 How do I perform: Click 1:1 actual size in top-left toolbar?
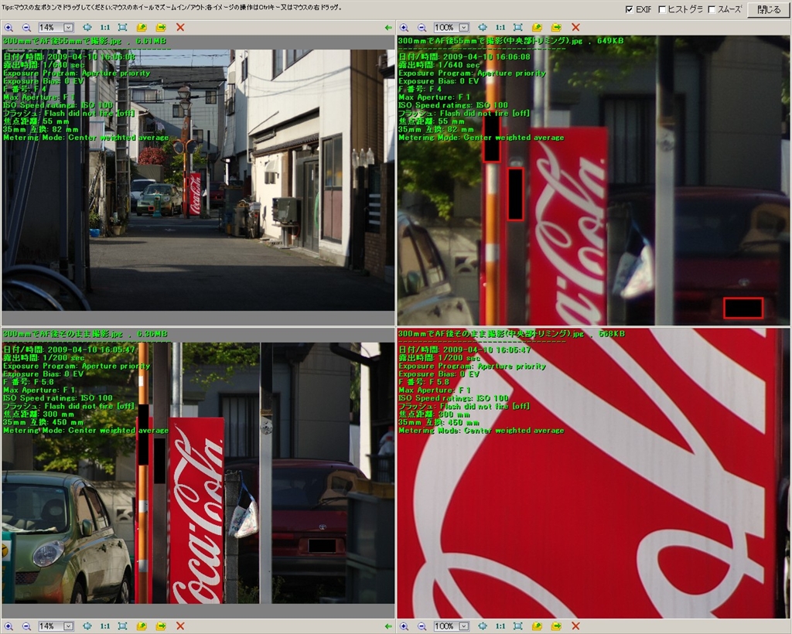point(104,27)
